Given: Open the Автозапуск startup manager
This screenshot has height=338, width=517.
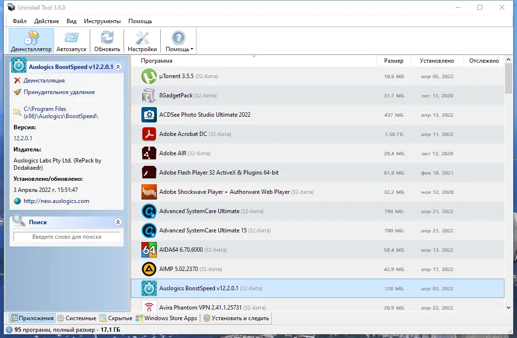Looking at the screenshot, I should pos(71,41).
